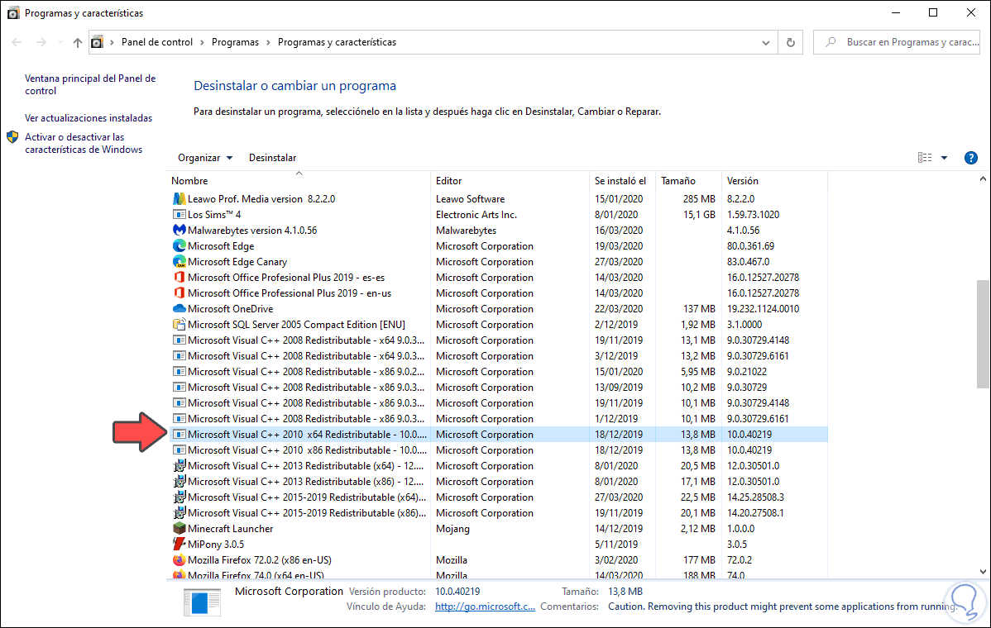991x628 pixels.
Task: Click the Los Sims 4 program icon
Action: click(180, 215)
